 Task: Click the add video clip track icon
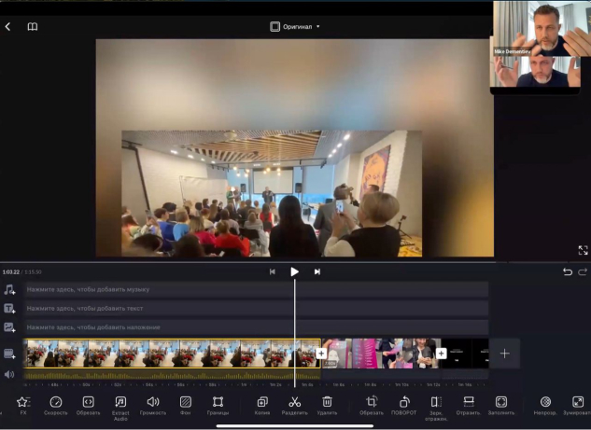(9, 354)
